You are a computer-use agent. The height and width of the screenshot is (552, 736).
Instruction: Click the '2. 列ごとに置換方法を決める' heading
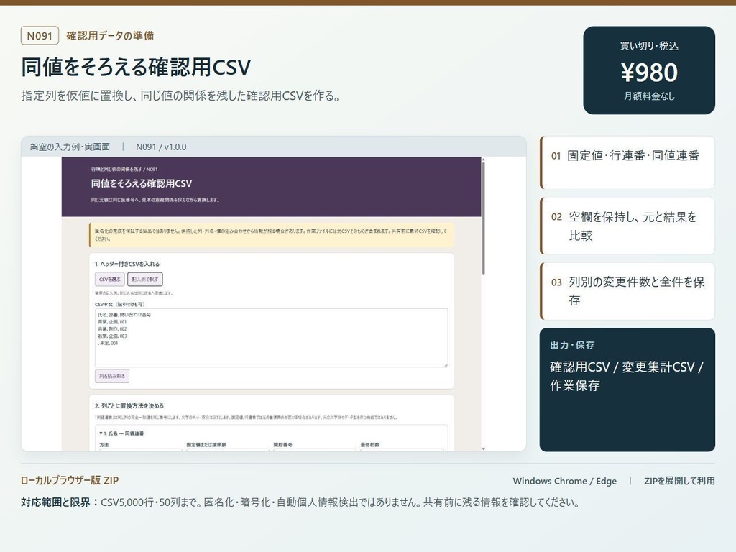129,405
